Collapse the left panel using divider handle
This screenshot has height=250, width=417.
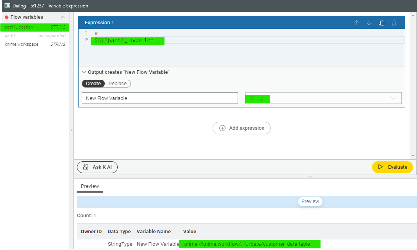pos(72,130)
